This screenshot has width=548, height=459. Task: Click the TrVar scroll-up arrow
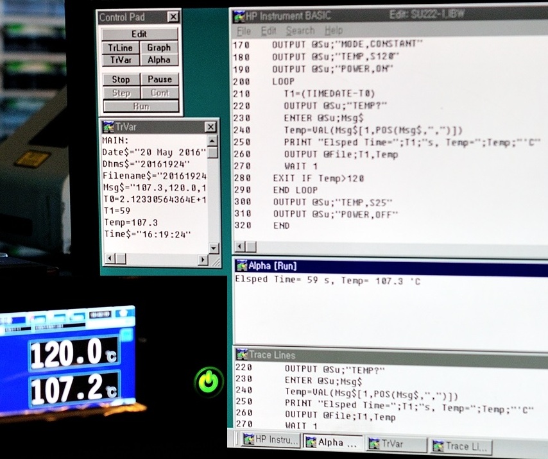[x=212, y=140]
